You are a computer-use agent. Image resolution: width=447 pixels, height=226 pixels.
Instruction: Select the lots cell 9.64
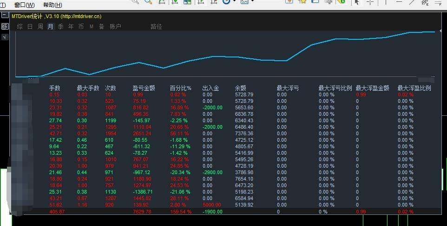[54, 146]
